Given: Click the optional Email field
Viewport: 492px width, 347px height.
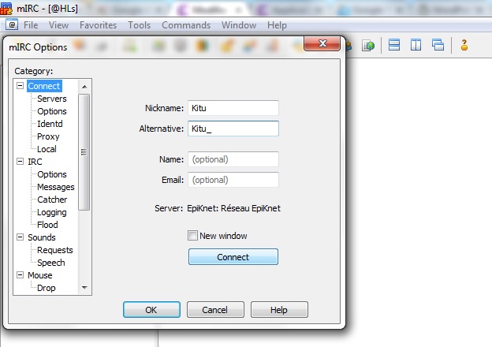Looking at the screenshot, I should point(233,180).
